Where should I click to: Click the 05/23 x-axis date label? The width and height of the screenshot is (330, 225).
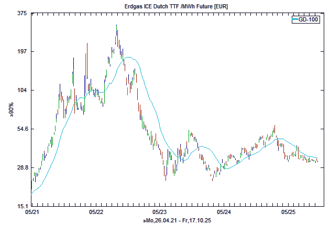click(160, 212)
